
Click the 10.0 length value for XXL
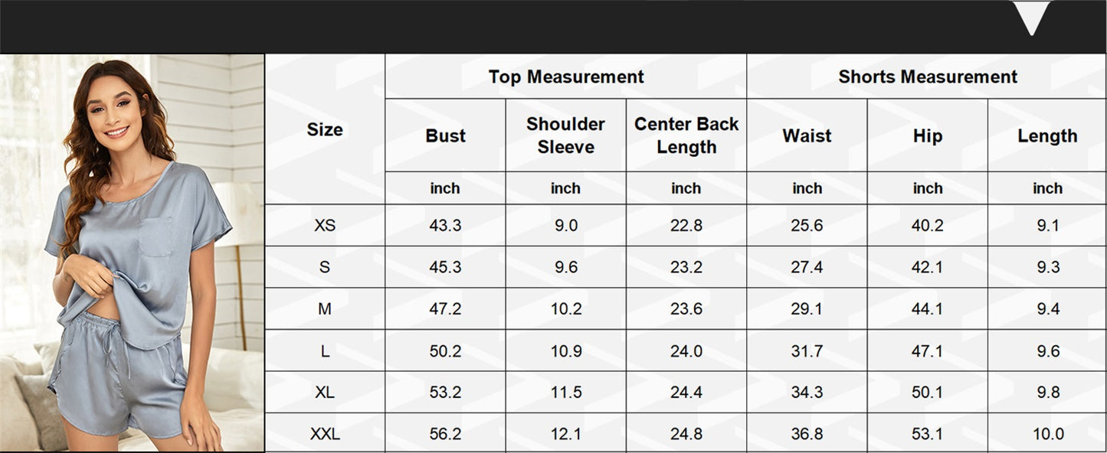[x=1047, y=435]
